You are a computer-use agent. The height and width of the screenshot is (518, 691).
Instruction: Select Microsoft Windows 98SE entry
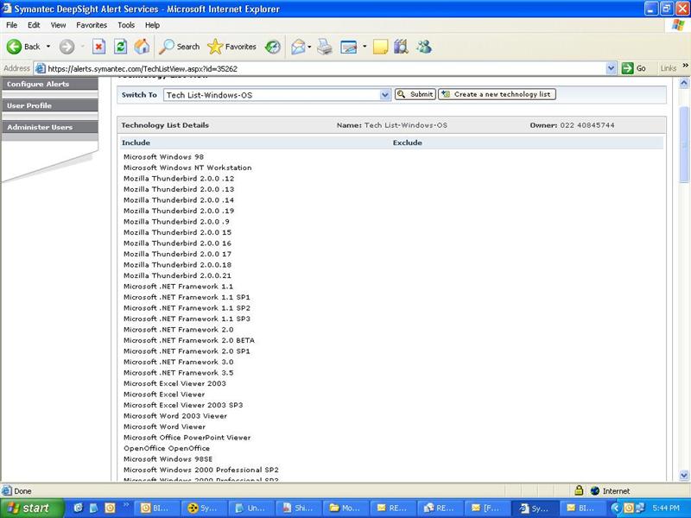[168, 459]
